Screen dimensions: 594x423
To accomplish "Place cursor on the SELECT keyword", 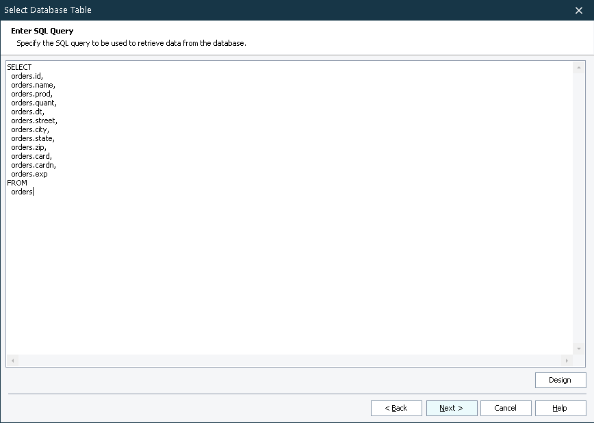I will [x=19, y=67].
